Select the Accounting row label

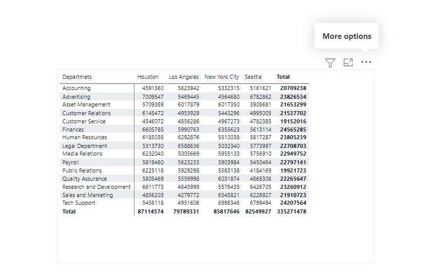[76, 88]
